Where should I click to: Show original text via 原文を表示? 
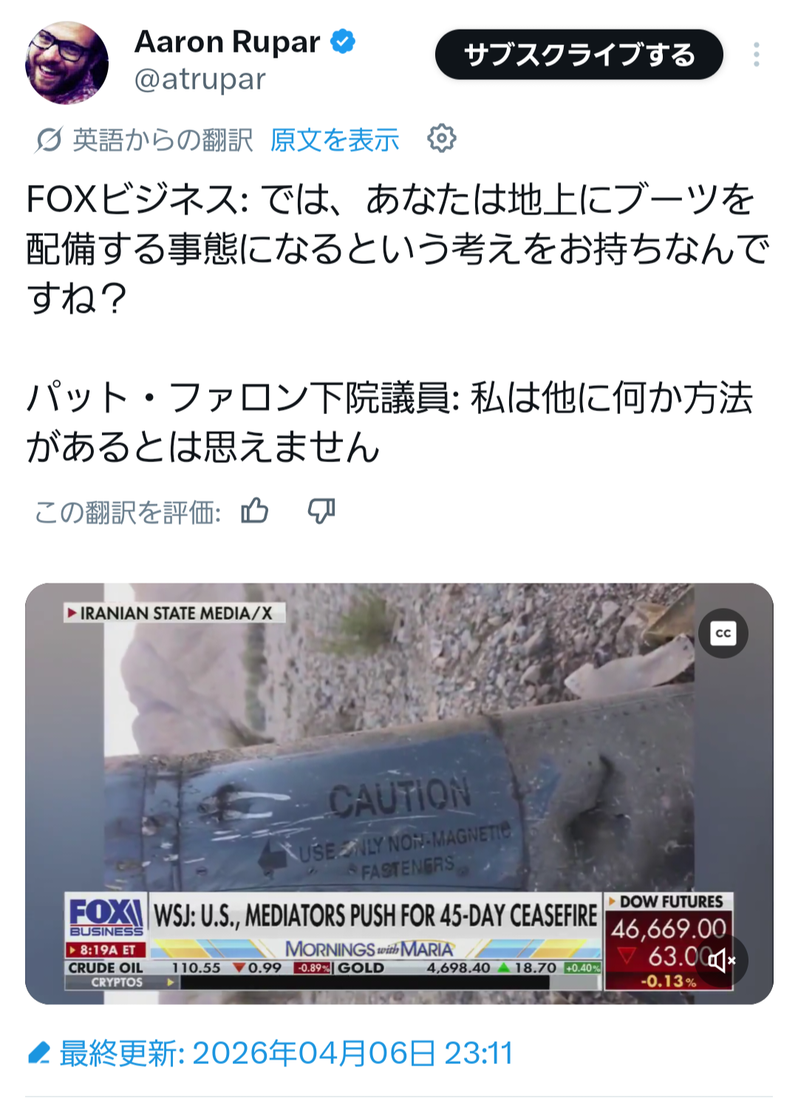335,140
